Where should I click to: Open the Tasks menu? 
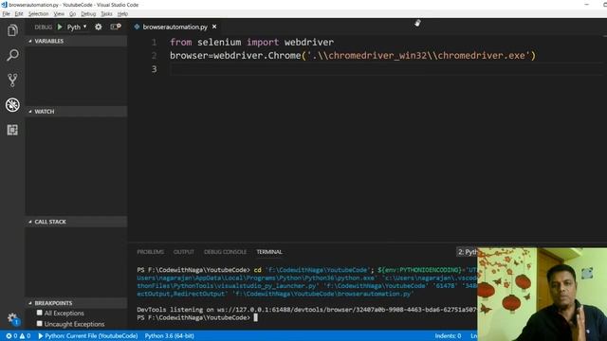point(106,14)
